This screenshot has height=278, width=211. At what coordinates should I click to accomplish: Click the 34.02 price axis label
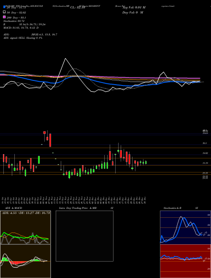[x=206, y=153]
